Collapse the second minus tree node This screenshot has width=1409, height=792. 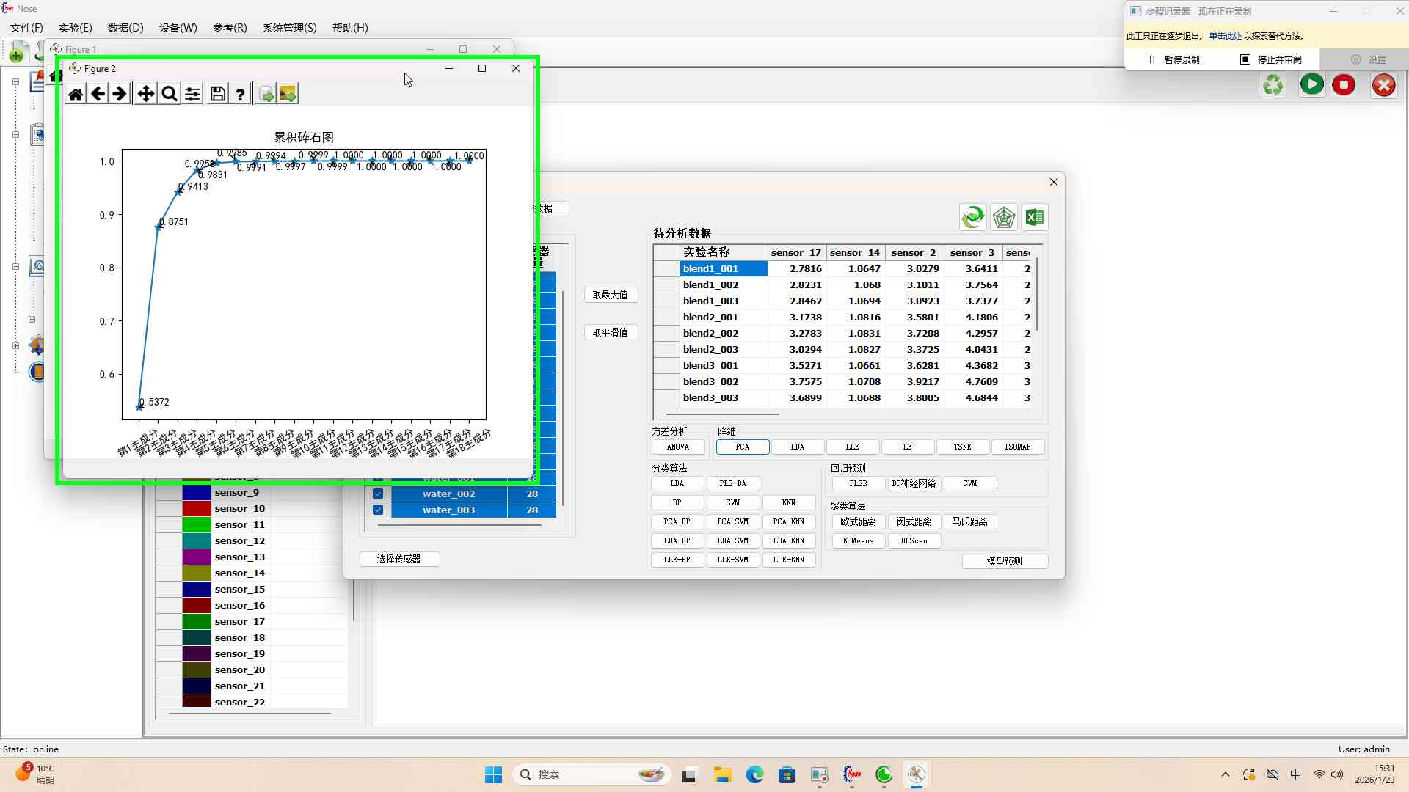point(15,135)
